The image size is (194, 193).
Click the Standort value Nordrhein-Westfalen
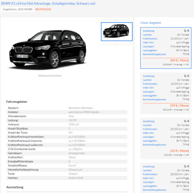[81, 108]
